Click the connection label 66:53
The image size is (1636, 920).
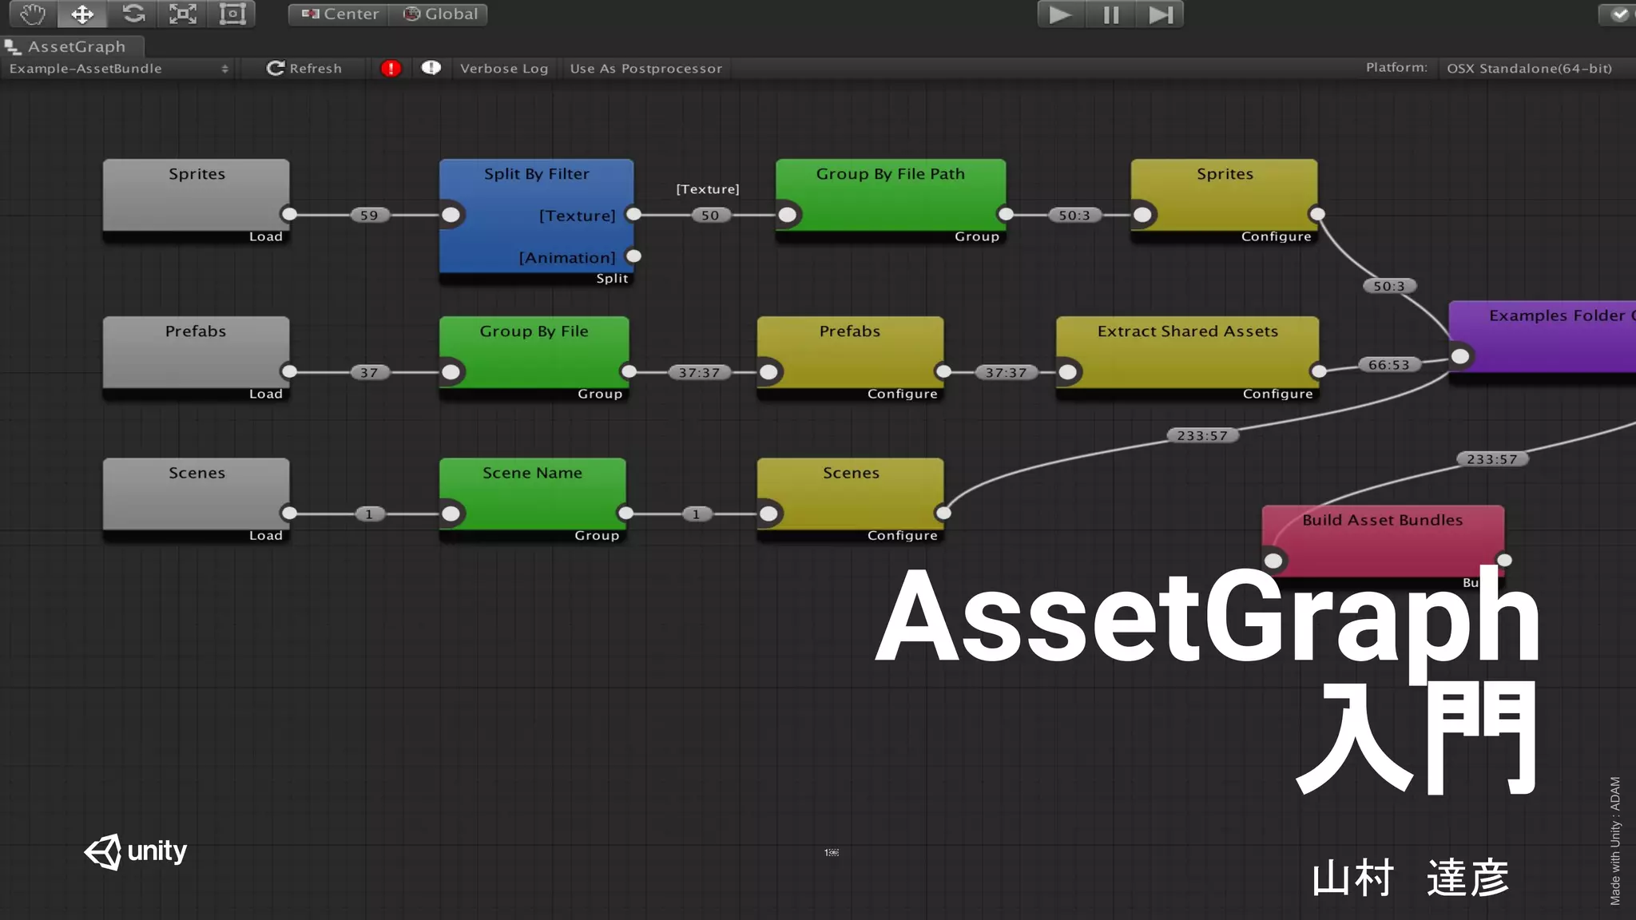point(1389,364)
